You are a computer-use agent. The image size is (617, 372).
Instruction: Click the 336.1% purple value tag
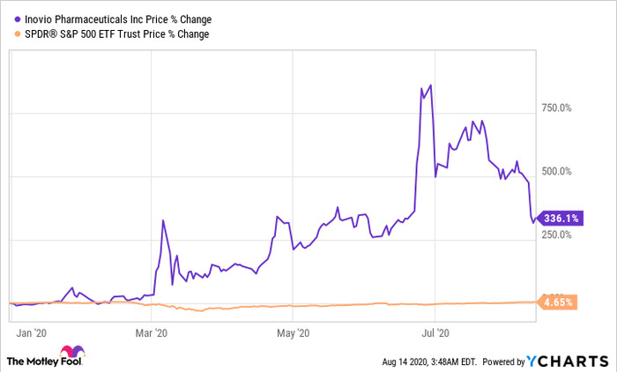pyautogui.click(x=559, y=218)
